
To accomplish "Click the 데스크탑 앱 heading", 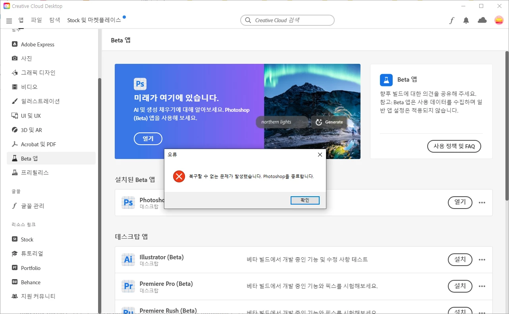I will coord(131,237).
